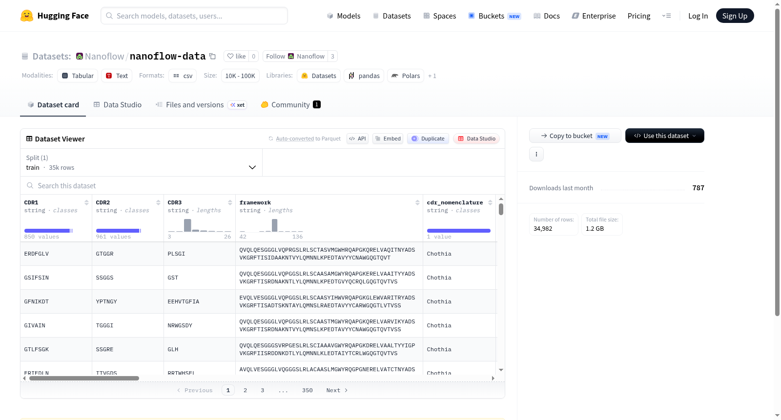Click the CDR1 classes distribution bar
781x420 pixels.
[48, 231]
